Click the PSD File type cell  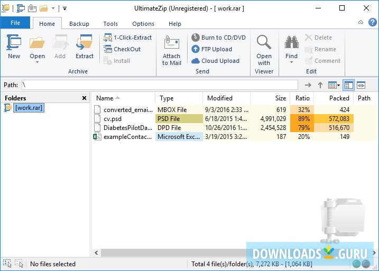179,118
